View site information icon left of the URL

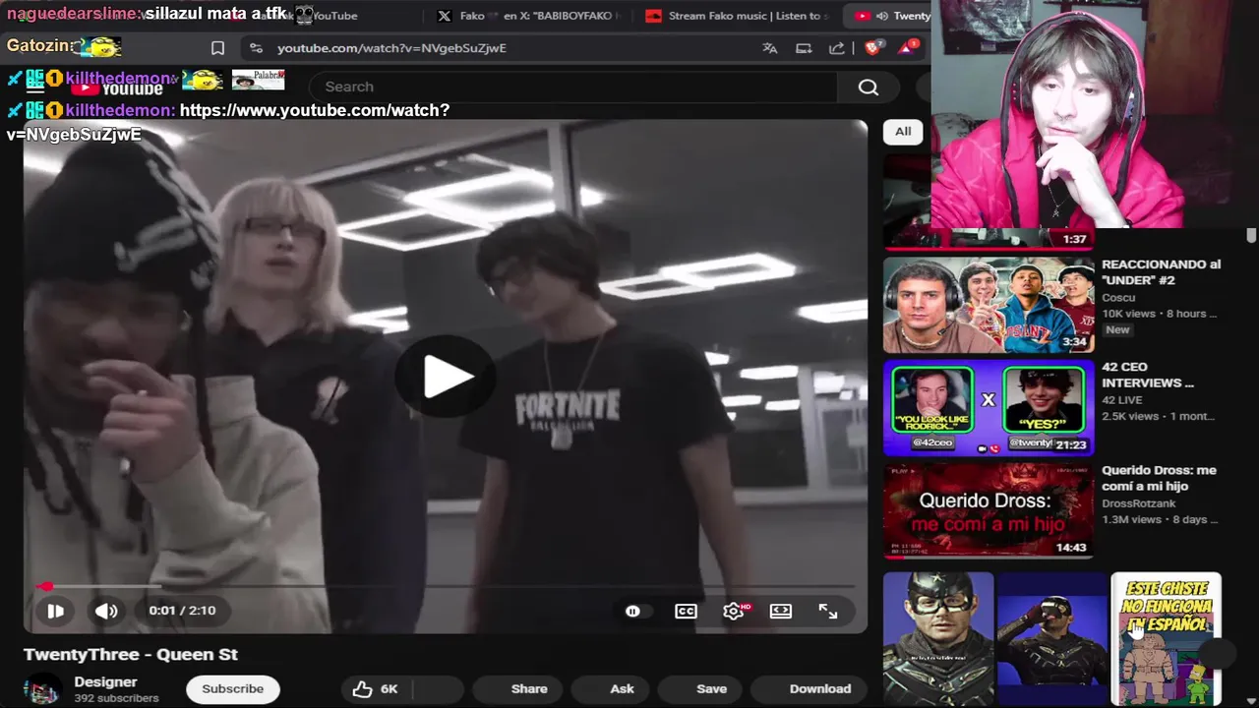coord(256,48)
